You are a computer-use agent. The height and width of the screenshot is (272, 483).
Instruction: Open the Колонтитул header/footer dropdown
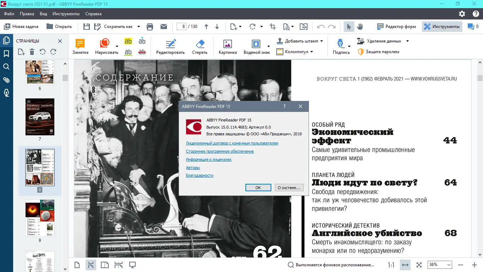click(x=295, y=52)
